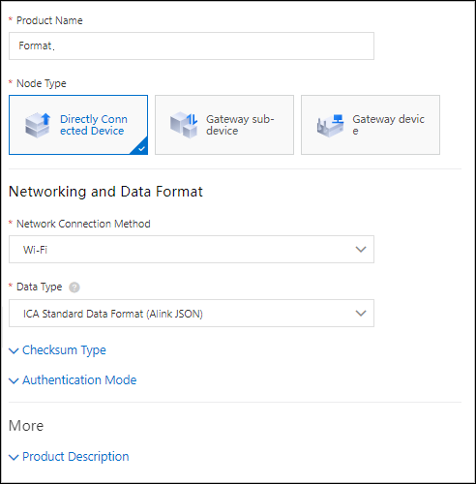
Task: Select Directly Connected Device node type
Action: tap(78, 125)
